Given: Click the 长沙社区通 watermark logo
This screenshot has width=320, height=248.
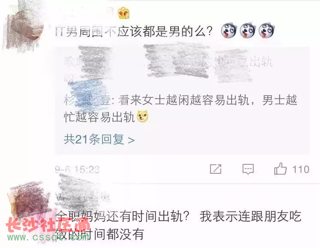Looking at the screenshot, I should pyautogui.click(x=48, y=225).
